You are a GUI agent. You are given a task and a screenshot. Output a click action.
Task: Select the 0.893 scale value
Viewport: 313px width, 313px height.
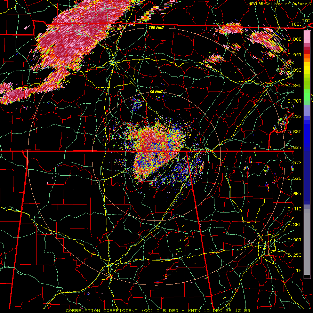(295, 70)
